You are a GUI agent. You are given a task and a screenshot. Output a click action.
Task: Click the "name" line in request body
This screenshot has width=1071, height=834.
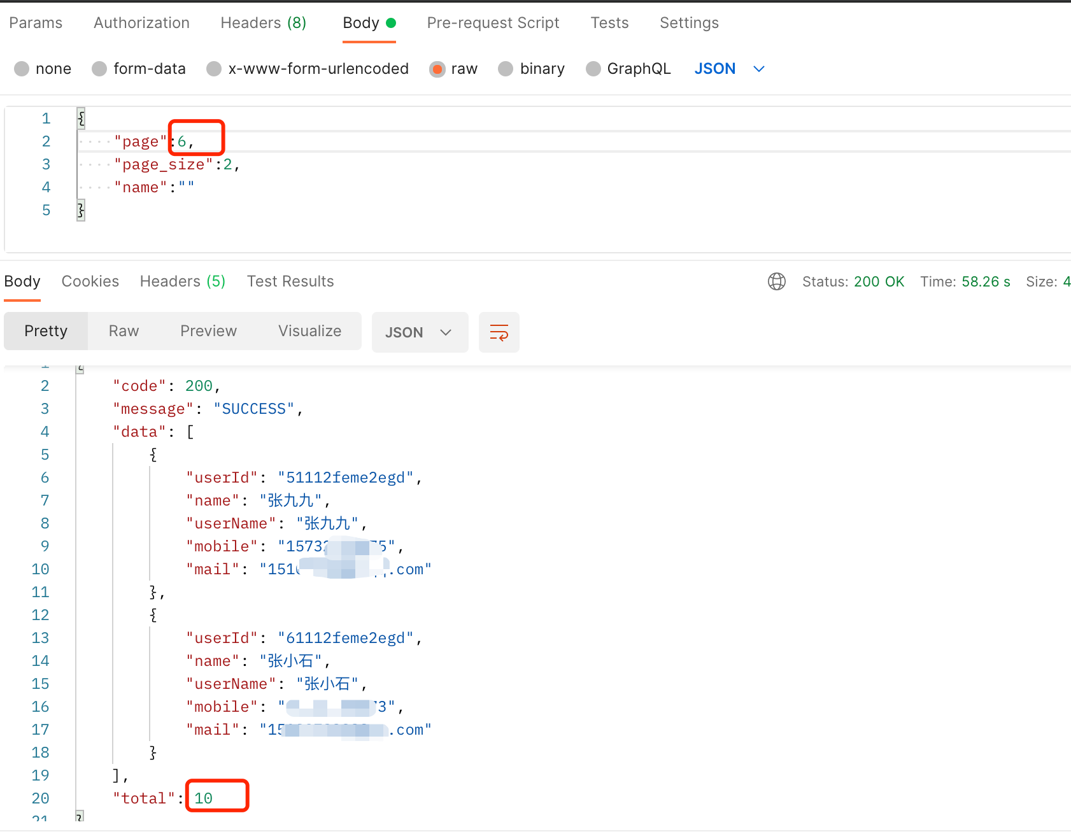153,187
